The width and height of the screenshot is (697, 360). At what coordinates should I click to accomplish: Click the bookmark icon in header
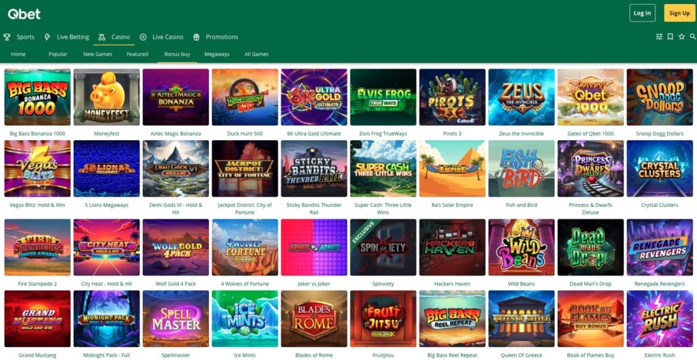point(670,37)
